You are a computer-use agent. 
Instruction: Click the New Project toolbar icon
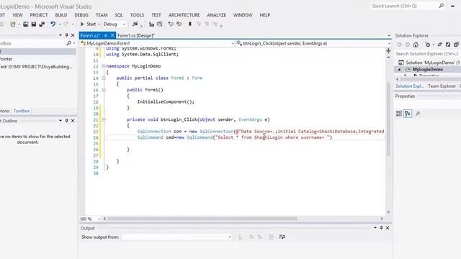pyautogui.click(x=13, y=24)
